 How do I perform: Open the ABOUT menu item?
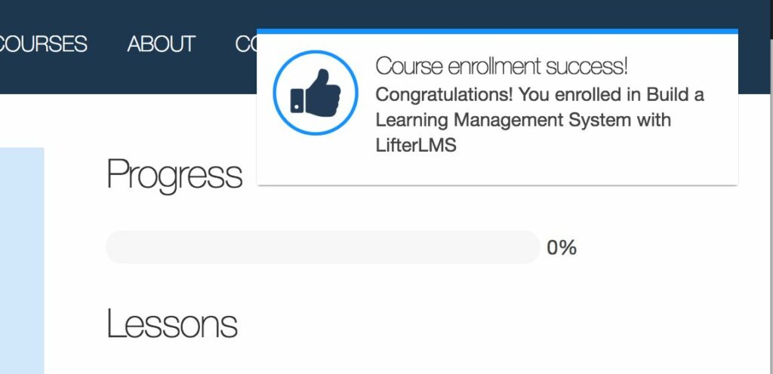(162, 44)
